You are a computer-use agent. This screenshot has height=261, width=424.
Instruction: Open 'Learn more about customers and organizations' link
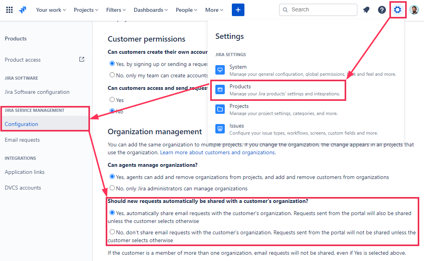click(217, 152)
